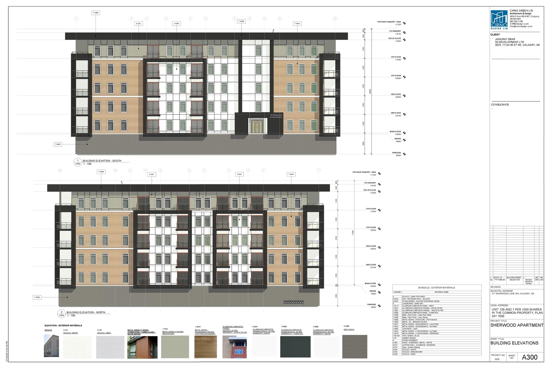This screenshot has height=367, width=550.
Task: Click the SCHEDULE - EXTERIOR MATERIALS table title
Action: (x=437, y=287)
